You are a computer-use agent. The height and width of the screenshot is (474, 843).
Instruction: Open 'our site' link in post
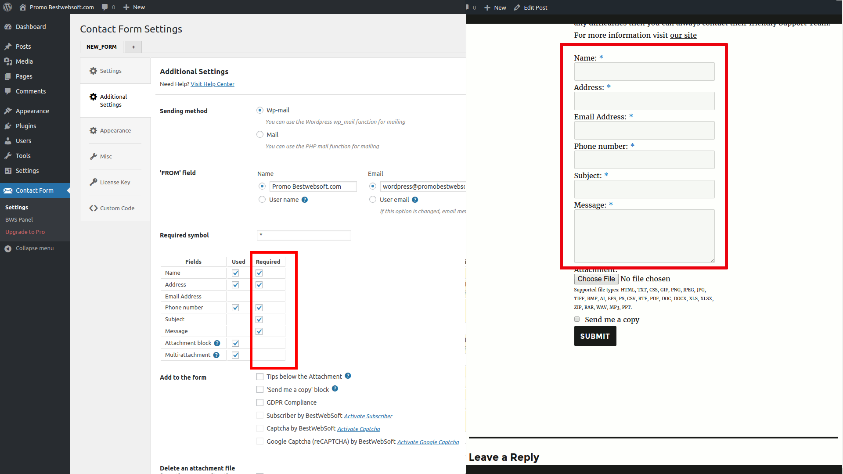pos(683,35)
